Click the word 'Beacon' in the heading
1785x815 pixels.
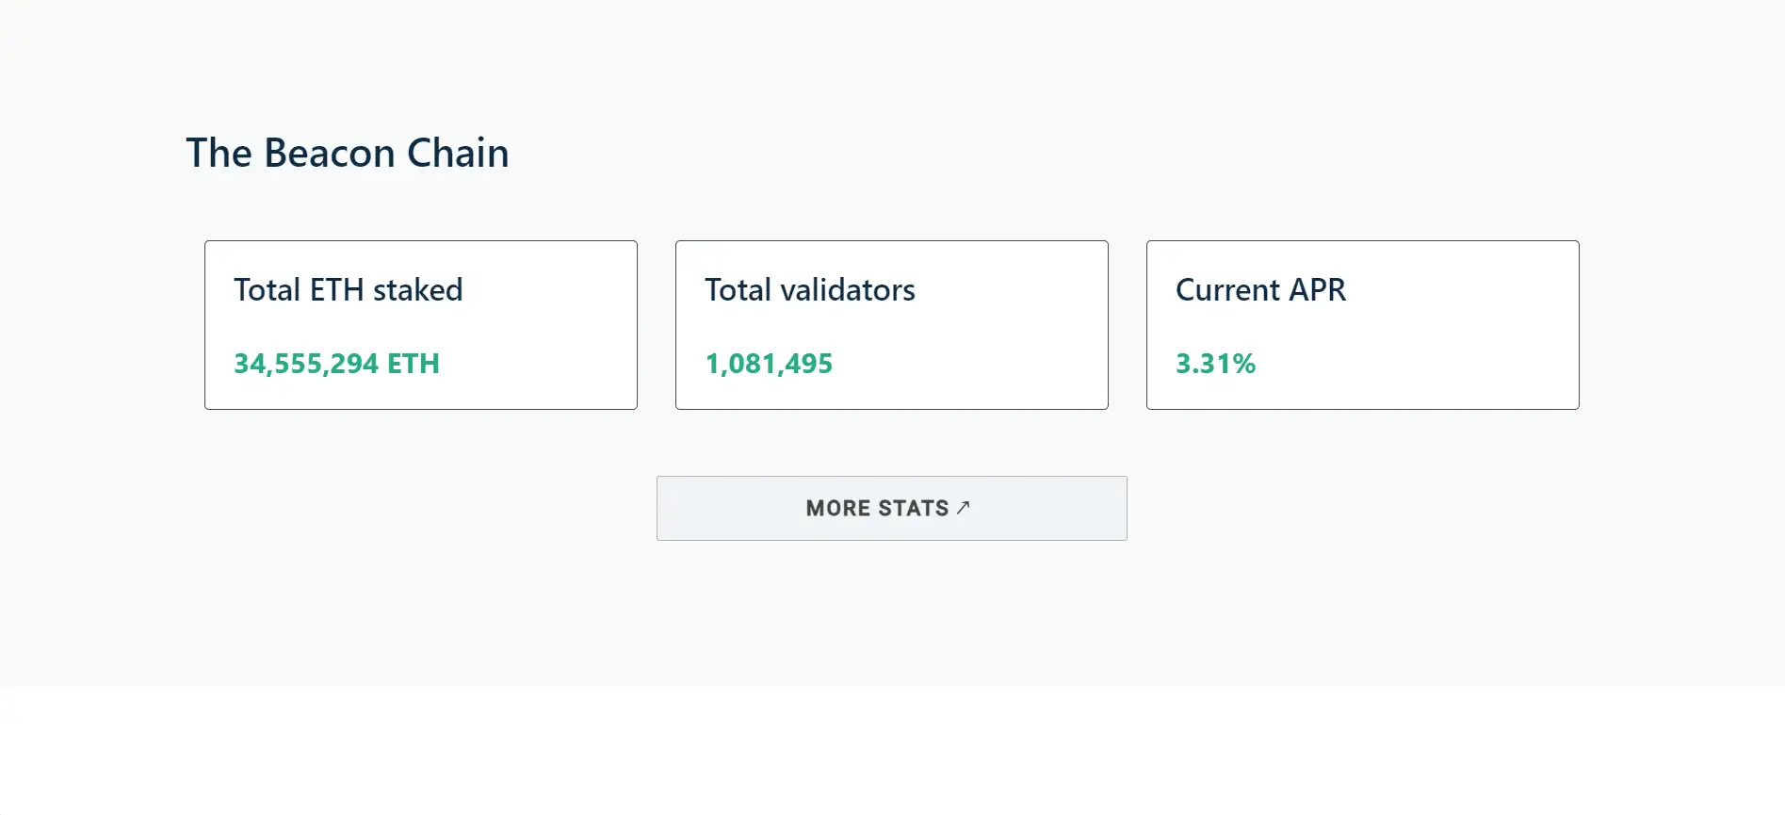(329, 153)
